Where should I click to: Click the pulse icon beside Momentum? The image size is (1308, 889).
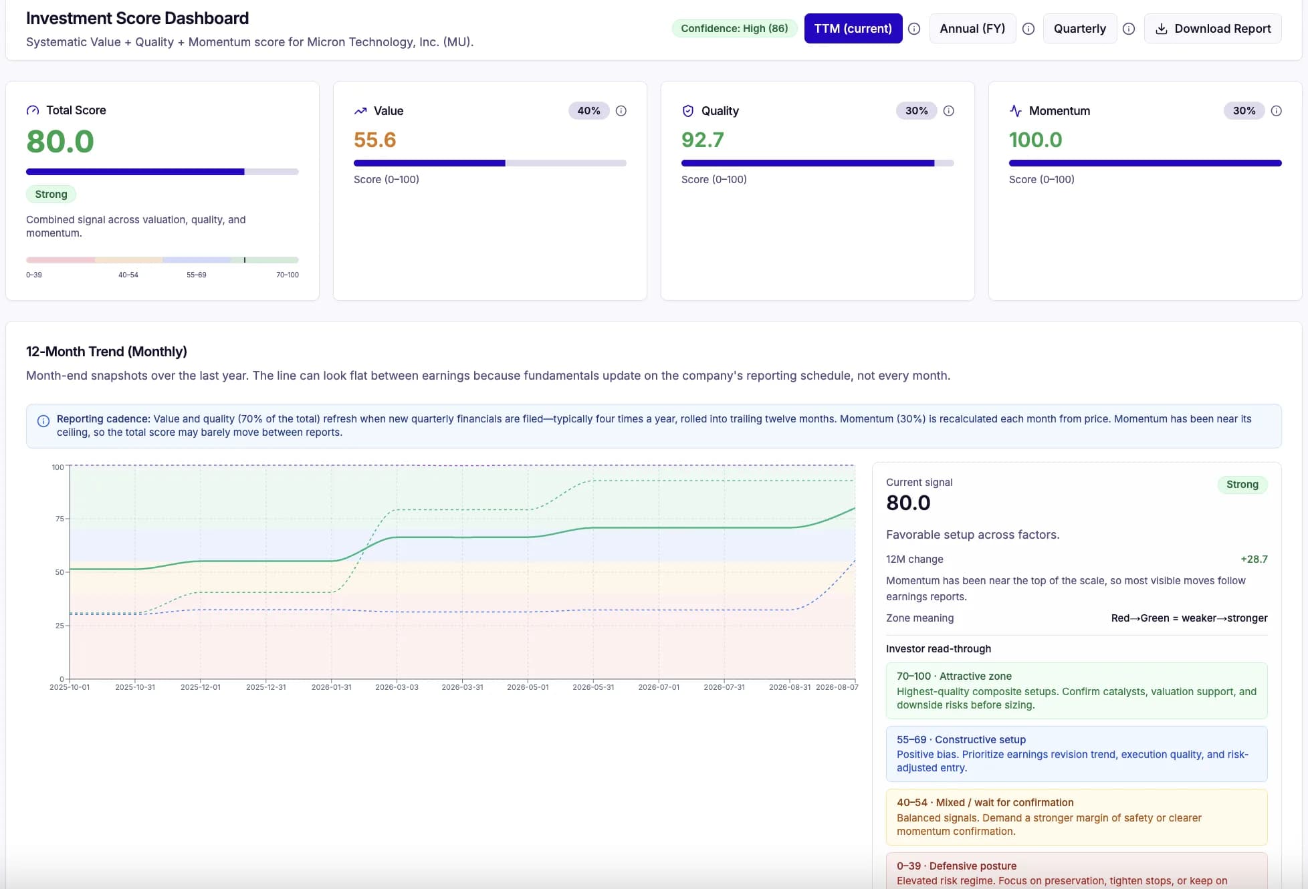1015,111
